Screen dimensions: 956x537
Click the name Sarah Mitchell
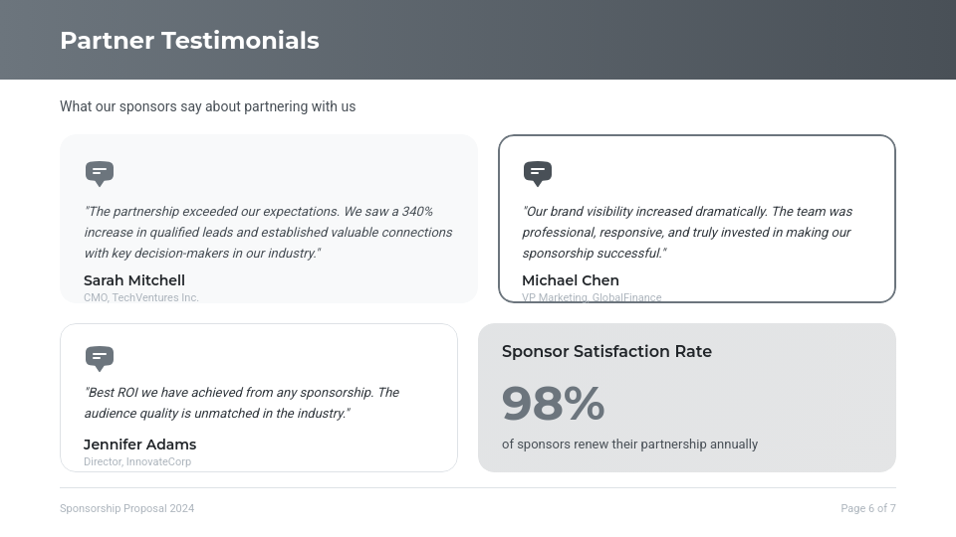click(x=134, y=280)
